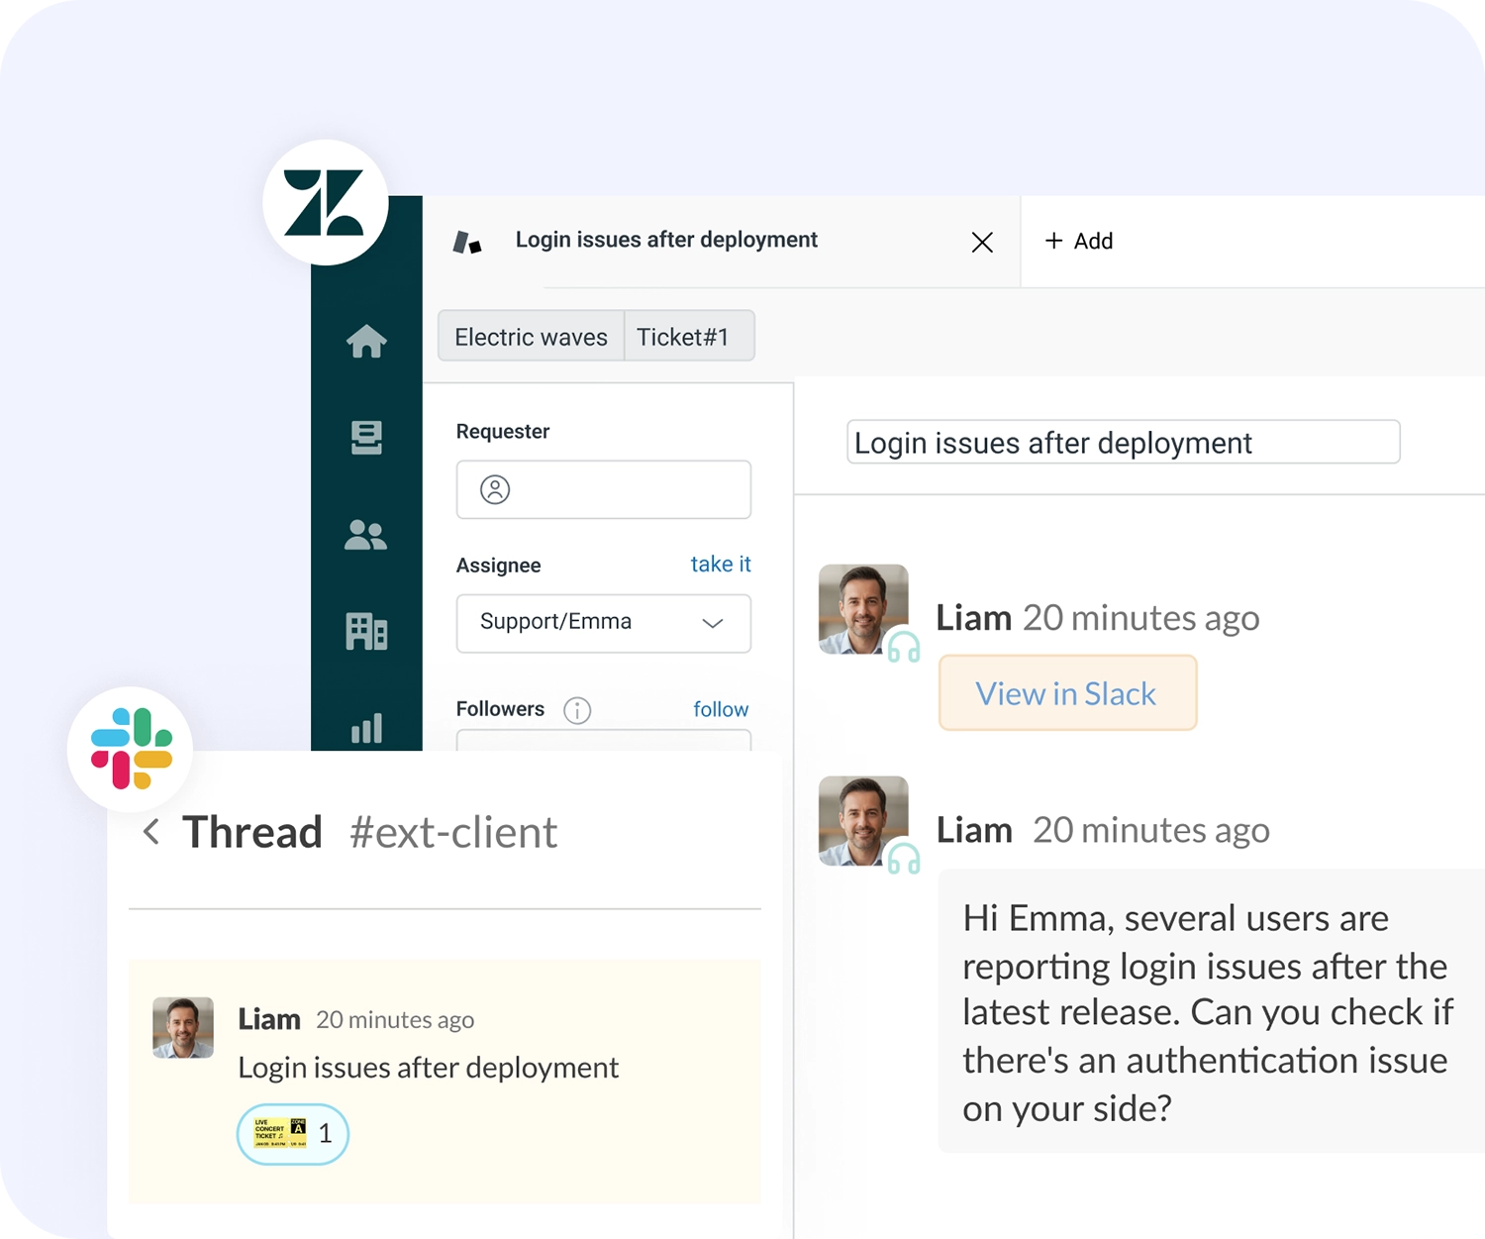Screen dimensions: 1485x1239
Task: Click the take it link next to Assignee
Action: [721, 565]
